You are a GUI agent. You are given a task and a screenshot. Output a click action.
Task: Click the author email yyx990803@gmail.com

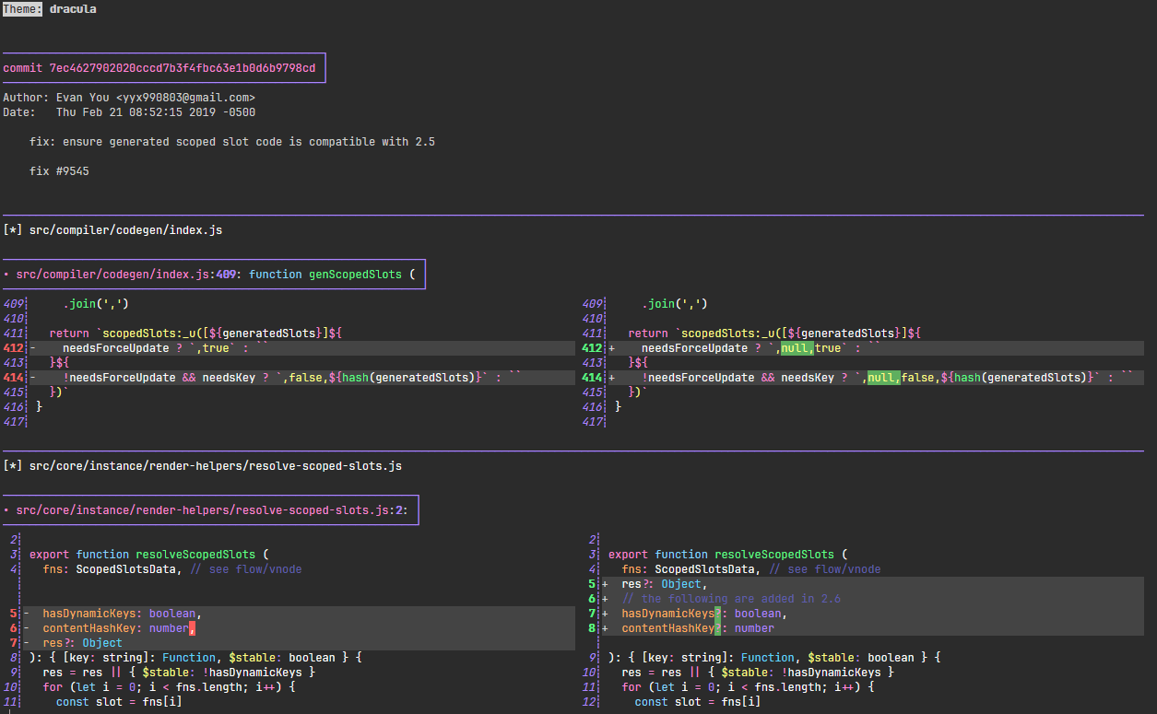[185, 98]
